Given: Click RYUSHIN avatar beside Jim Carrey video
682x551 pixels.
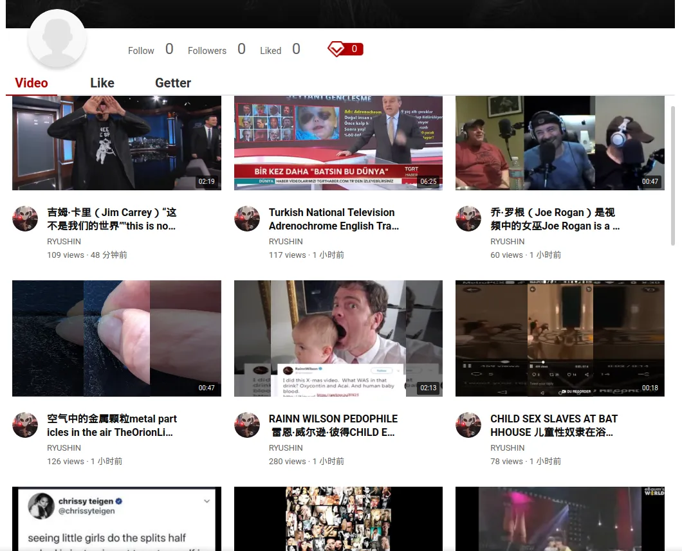Looking at the screenshot, I should 25,219.
